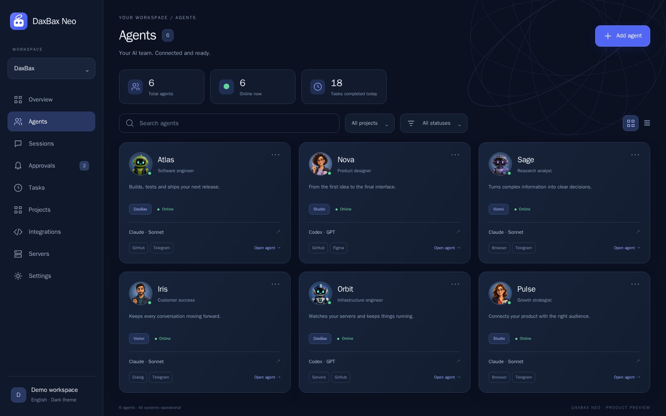The width and height of the screenshot is (666, 416).
Task: Open agent link on Atlas card
Action: (267, 248)
